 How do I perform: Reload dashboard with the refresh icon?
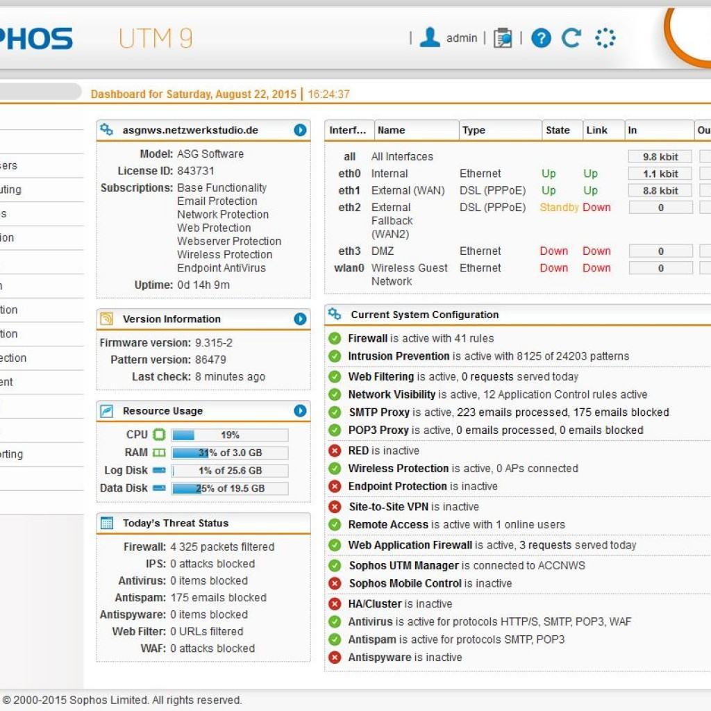point(571,37)
